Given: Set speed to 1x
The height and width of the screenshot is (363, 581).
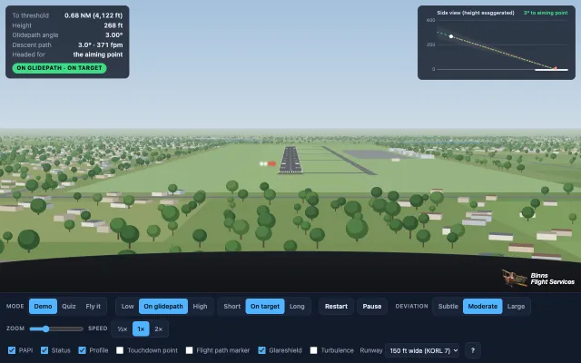Looking at the screenshot, I should (141, 329).
